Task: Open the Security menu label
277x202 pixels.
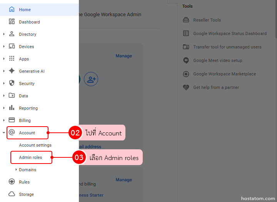Action: tap(27, 83)
